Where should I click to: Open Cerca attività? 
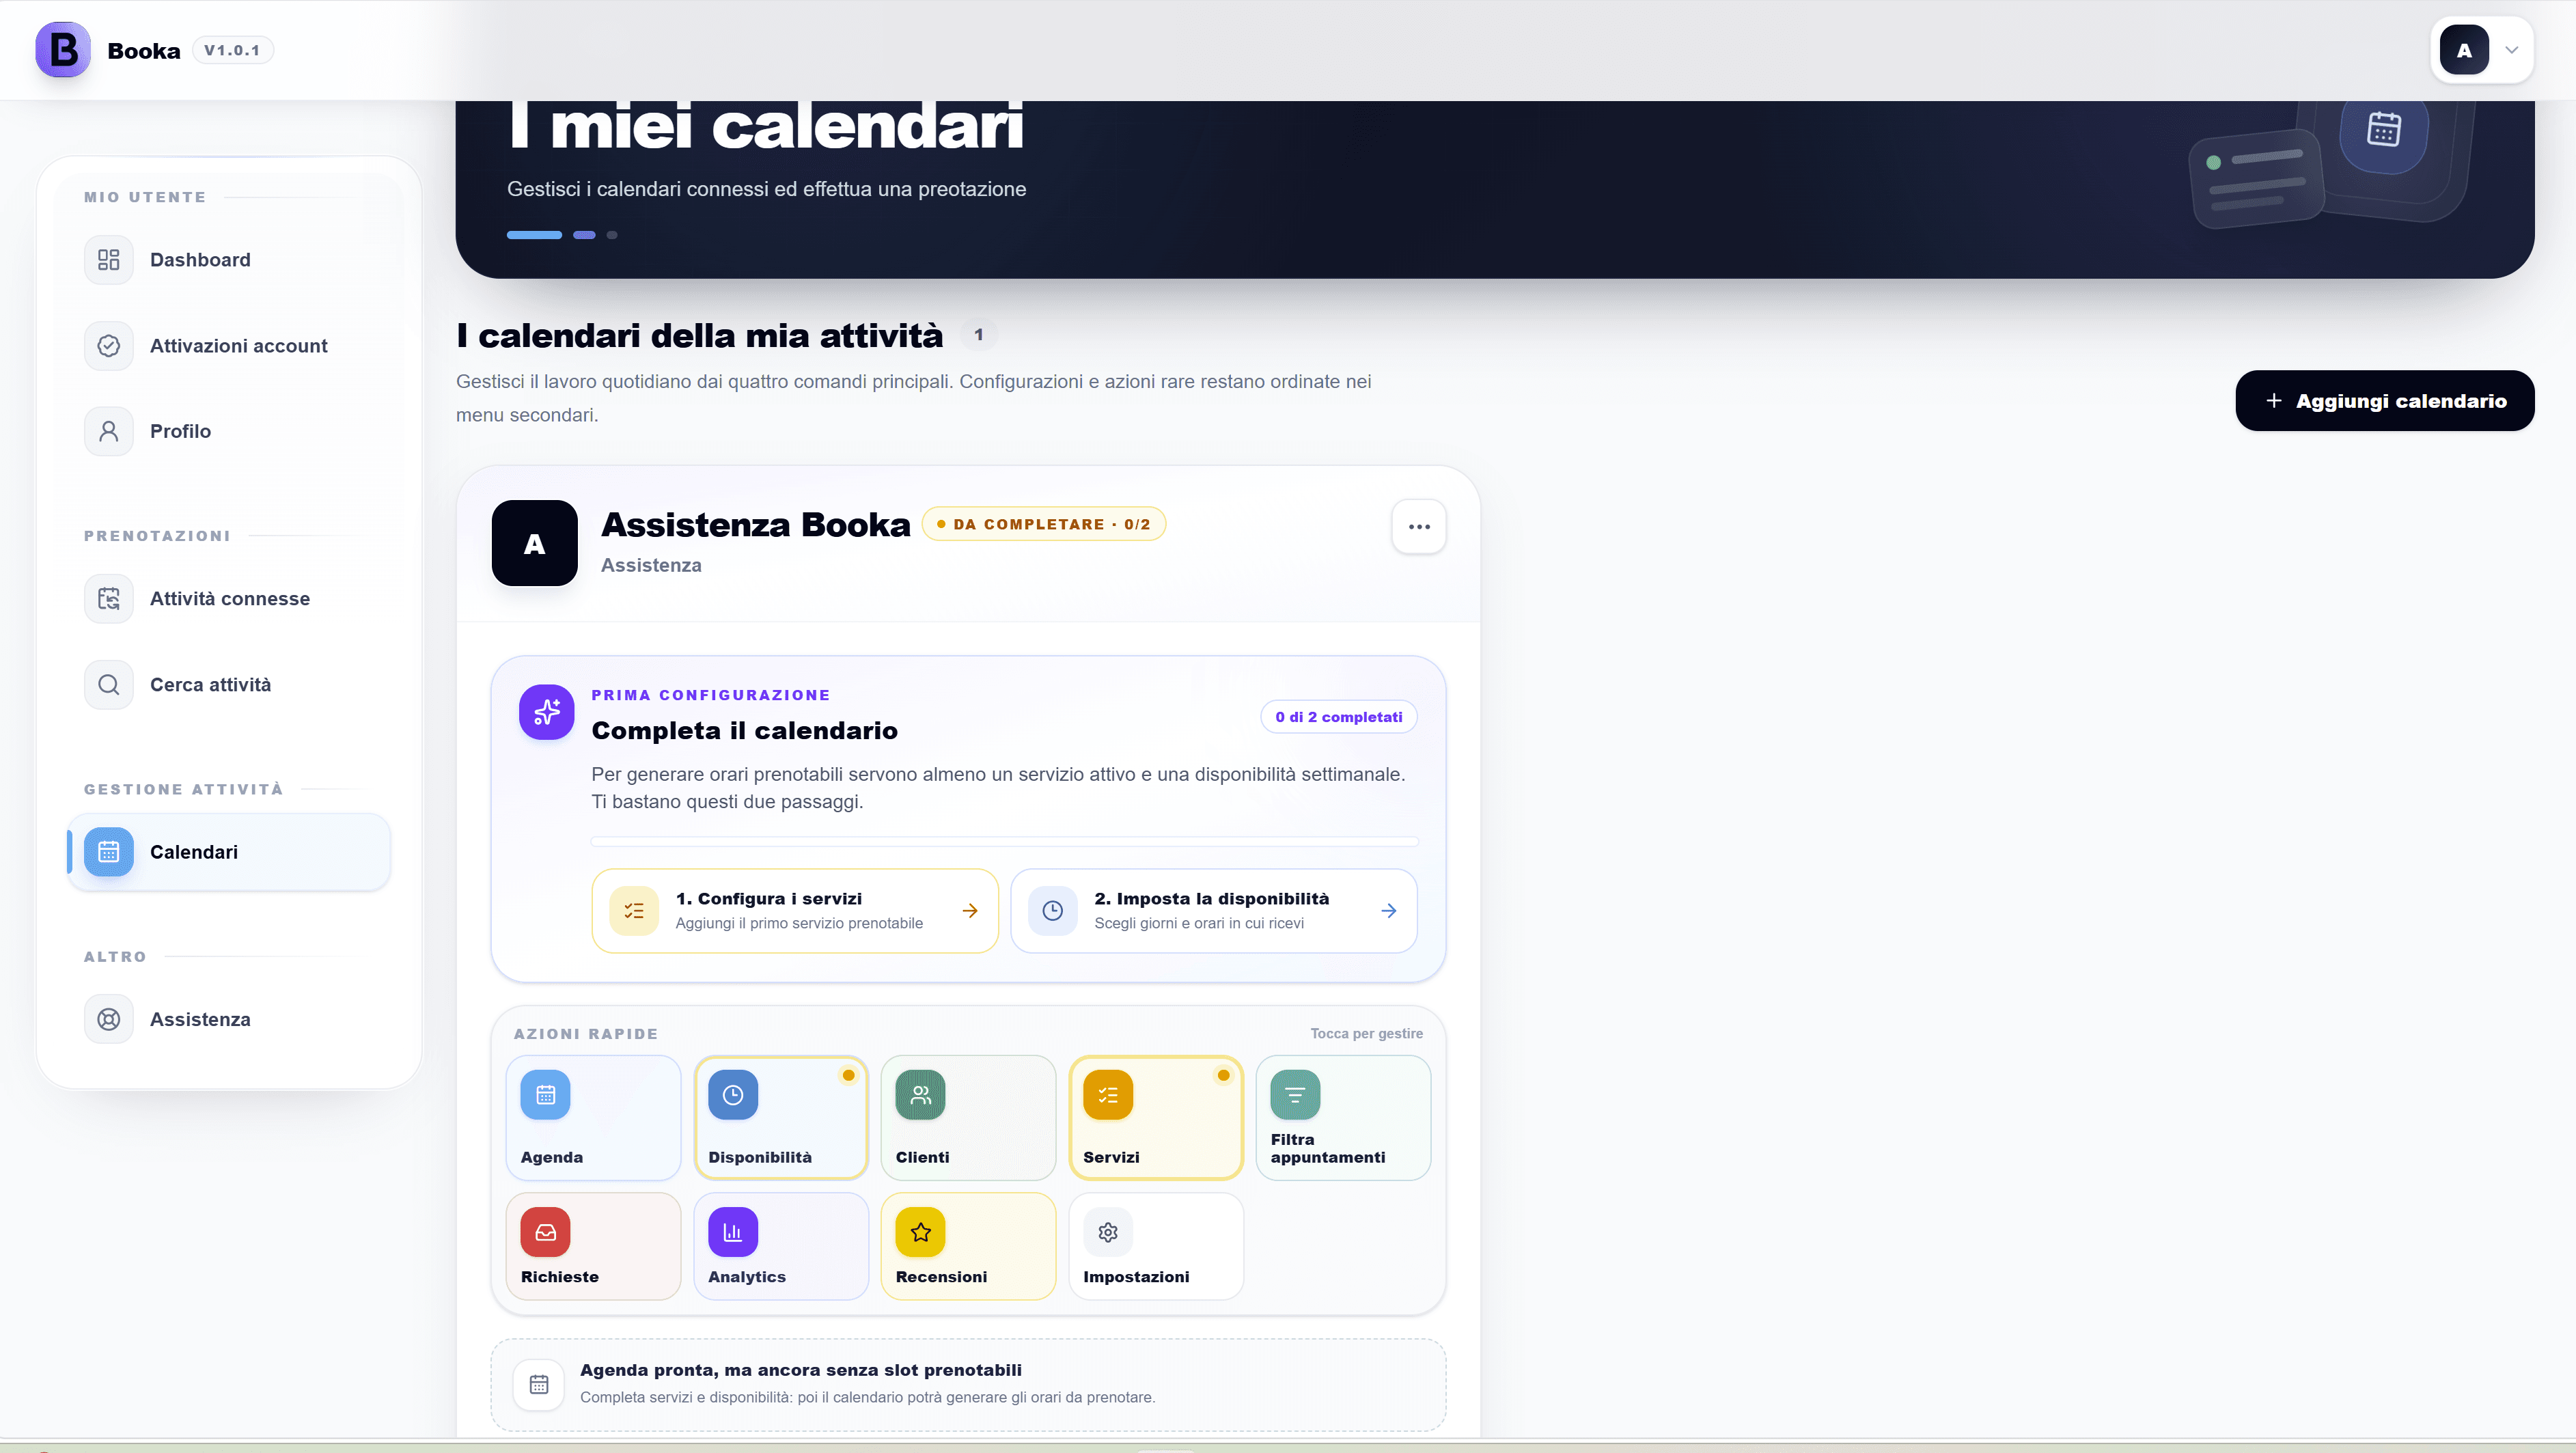230,685
